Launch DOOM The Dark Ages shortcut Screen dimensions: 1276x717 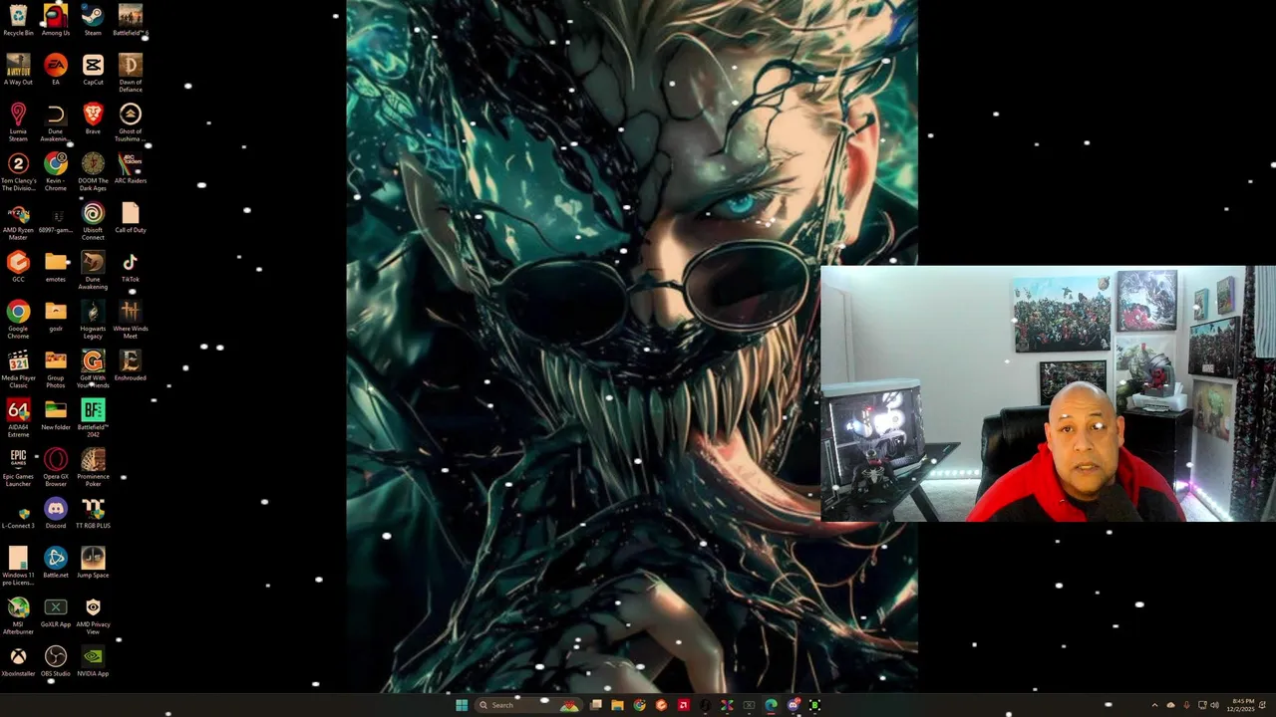[x=93, y=171]
